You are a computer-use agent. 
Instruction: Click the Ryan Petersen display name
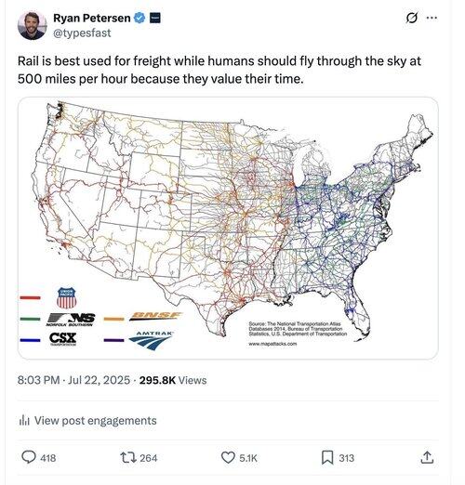[x=92, y=18]
